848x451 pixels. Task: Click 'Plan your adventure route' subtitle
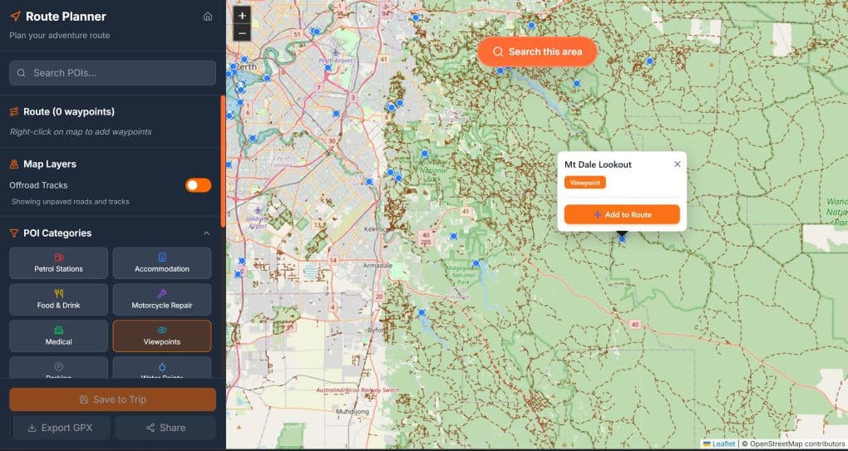[x=60, y=36]
